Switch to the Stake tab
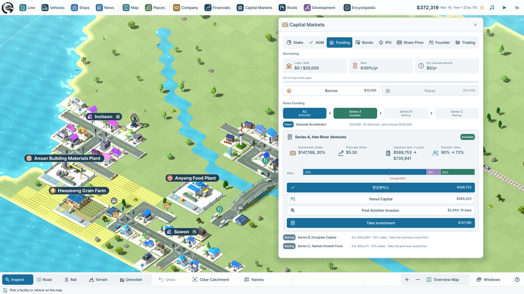Image resolution: width=524 pixels, height=294 pixels. pyautogui.click(x=295, y=43)
